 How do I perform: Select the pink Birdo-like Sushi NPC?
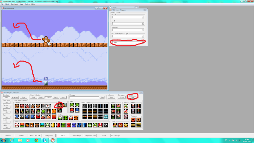(x=126, y=117)
